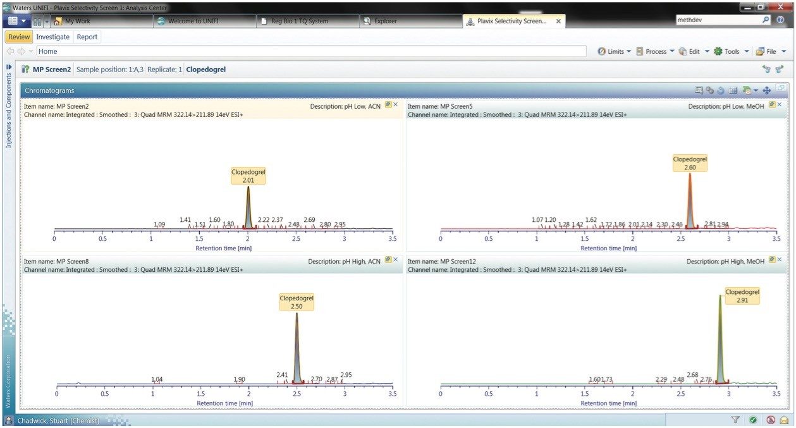796x428 pixels.
Task: Close the MP Screen2 chromatogram
Action: pos(396,104)
